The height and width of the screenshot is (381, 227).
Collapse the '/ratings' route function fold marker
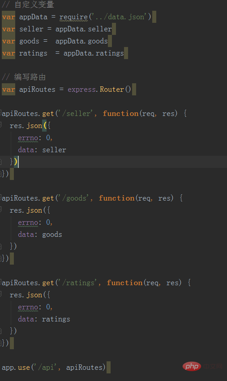(x=1, y=283)
